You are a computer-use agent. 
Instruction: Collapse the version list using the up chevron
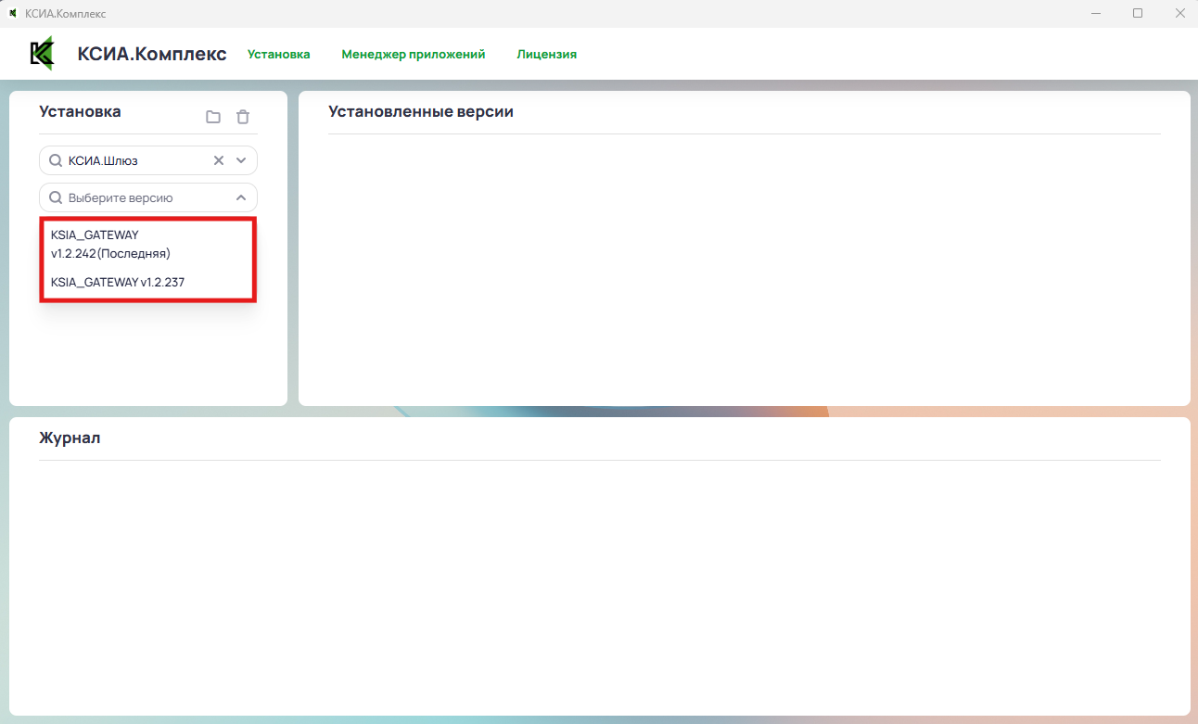(241, 197)
